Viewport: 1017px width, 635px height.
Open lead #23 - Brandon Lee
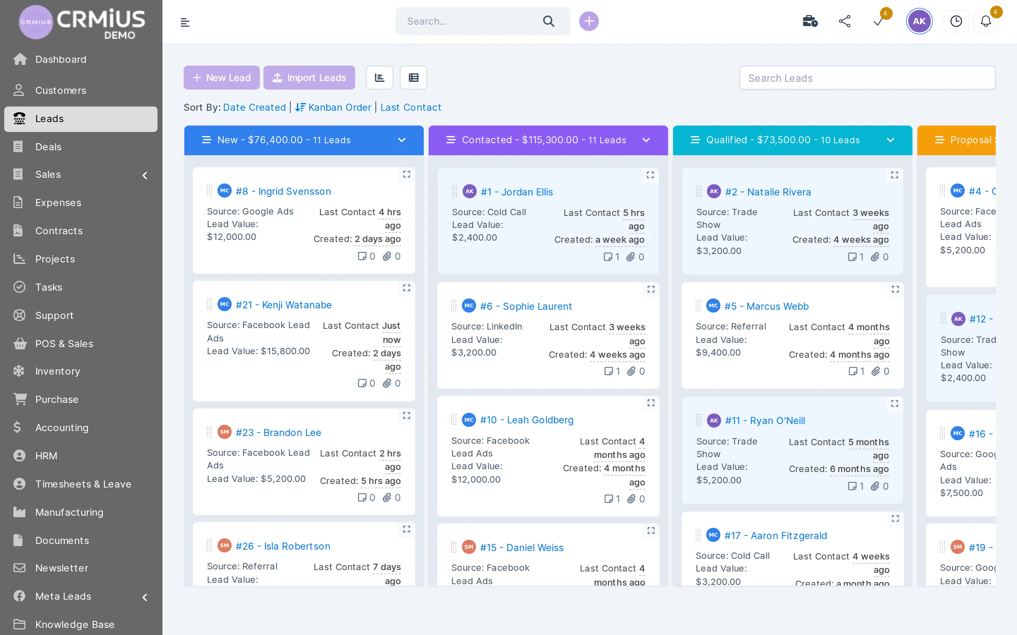click(x=278, y=433)
